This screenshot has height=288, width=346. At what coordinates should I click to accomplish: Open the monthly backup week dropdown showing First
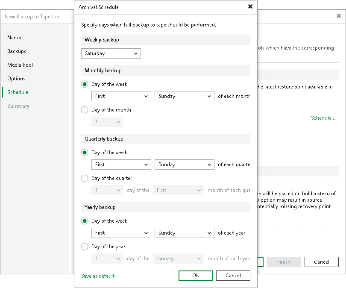121,96
